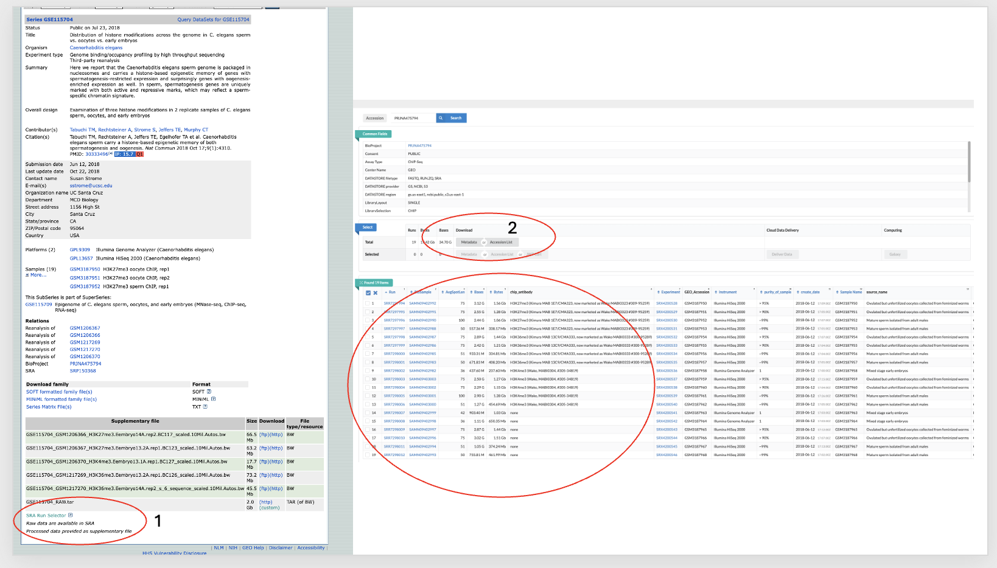Click the magnifier Search button
The height and width of the screenshot is (568, 997).
point(451,118)
